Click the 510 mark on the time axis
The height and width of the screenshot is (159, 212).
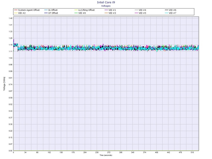click(192, 152)
